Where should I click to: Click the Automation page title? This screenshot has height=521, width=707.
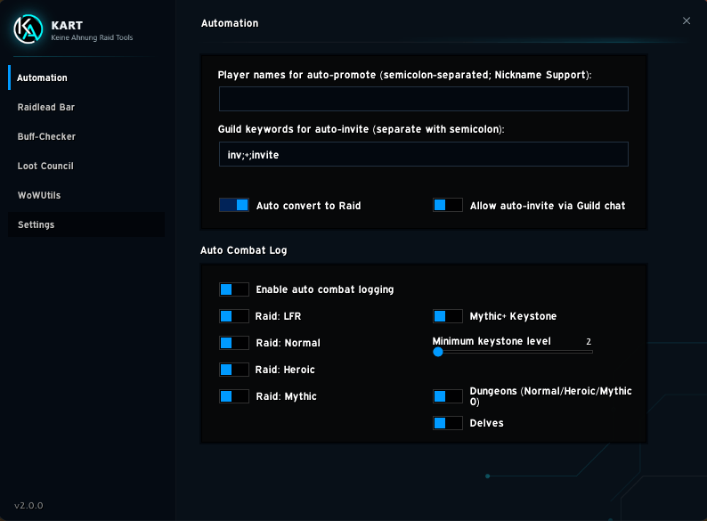[x=230, y=23]
